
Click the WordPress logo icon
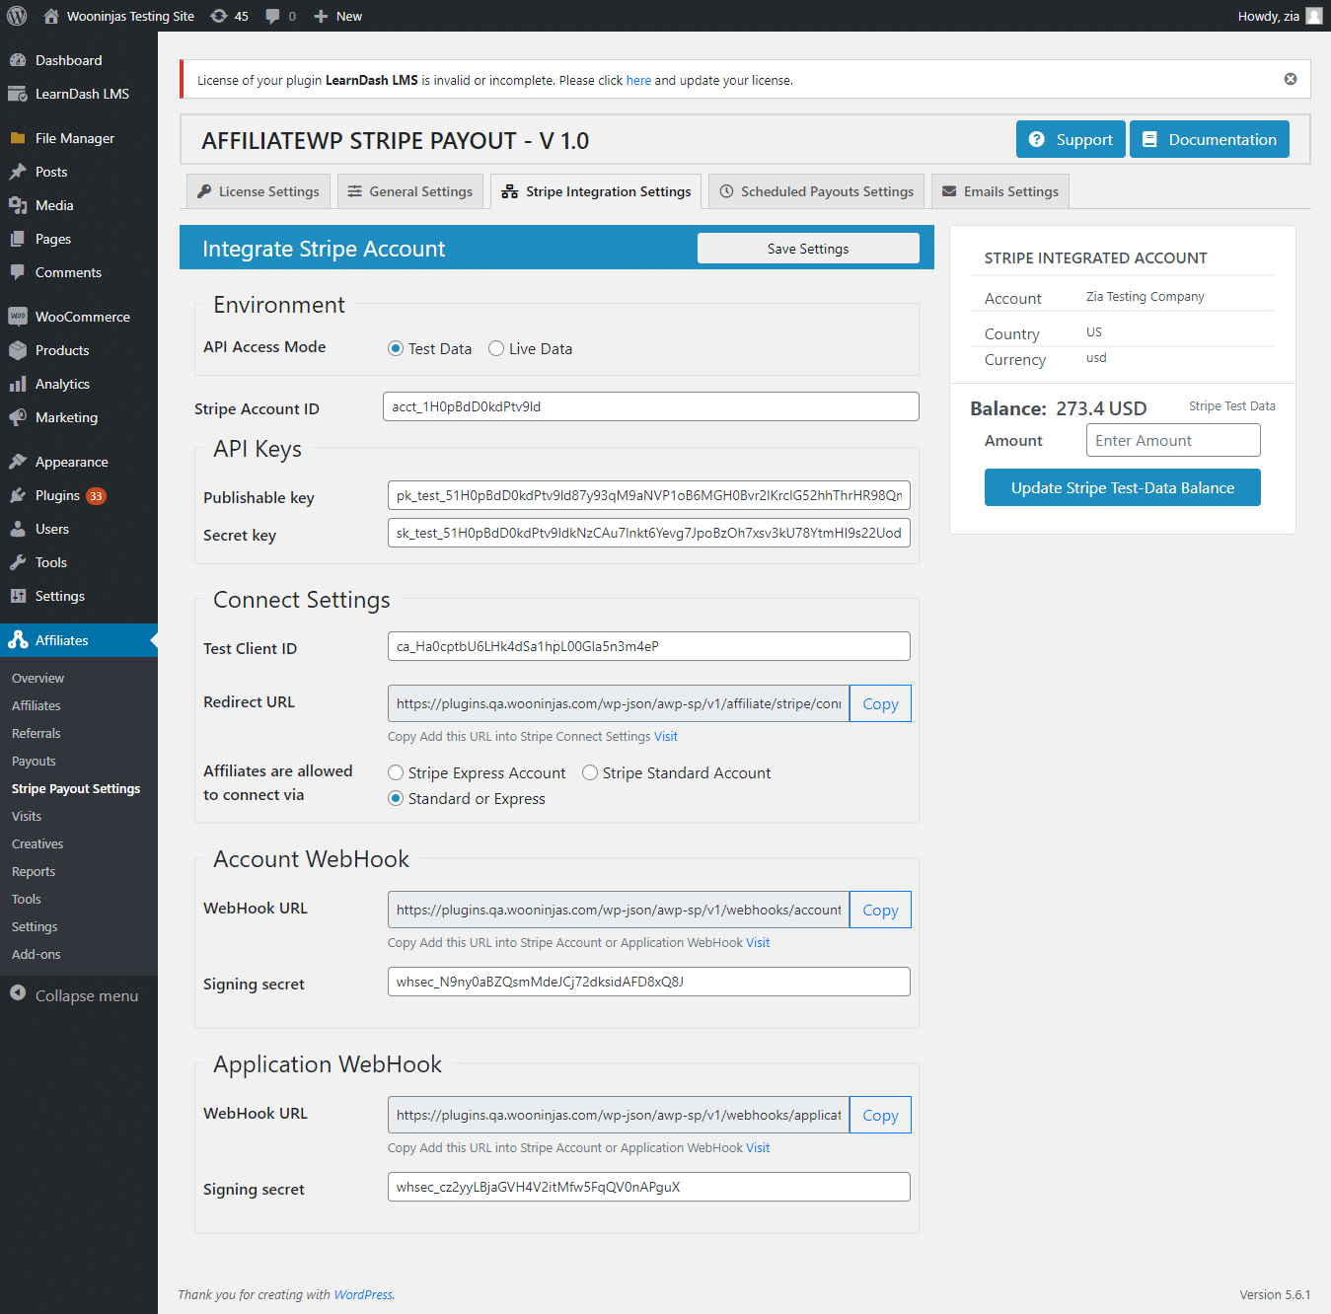click(x=17, y=16)
